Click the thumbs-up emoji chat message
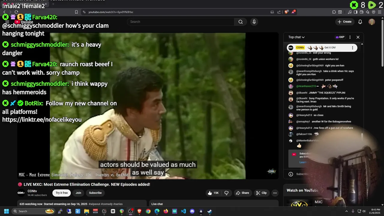This screenshot has height=216, width=384. point(299,146)
